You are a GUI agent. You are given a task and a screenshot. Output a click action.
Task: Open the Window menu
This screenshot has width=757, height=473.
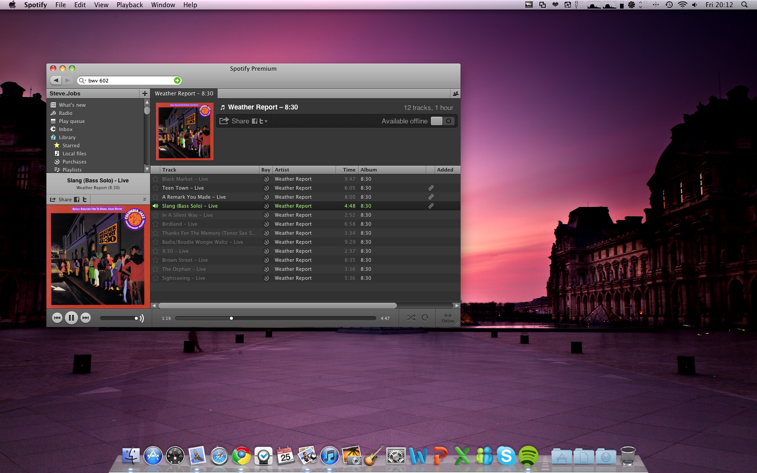(163, 5)
